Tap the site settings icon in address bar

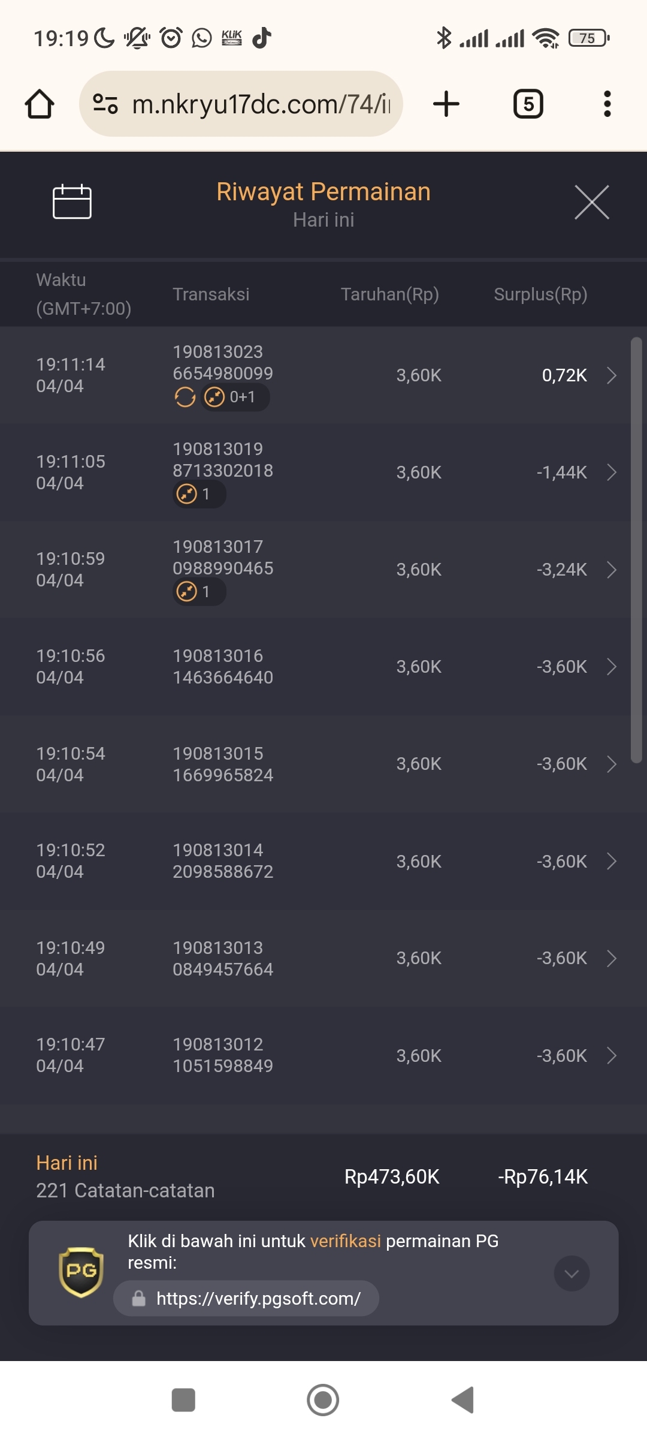pyautogui.click(x=105, y=104)
